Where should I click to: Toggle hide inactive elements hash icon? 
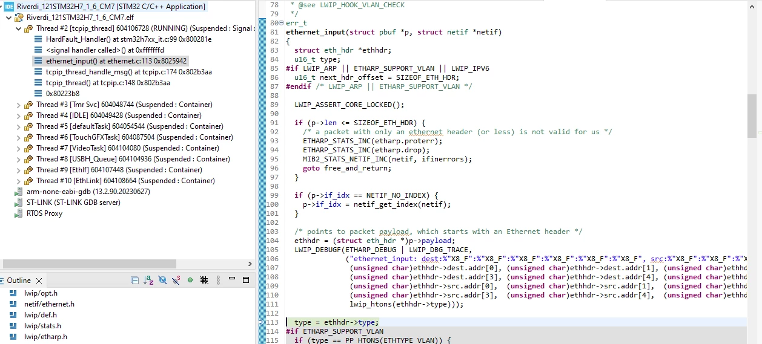(x=204, y=280)
